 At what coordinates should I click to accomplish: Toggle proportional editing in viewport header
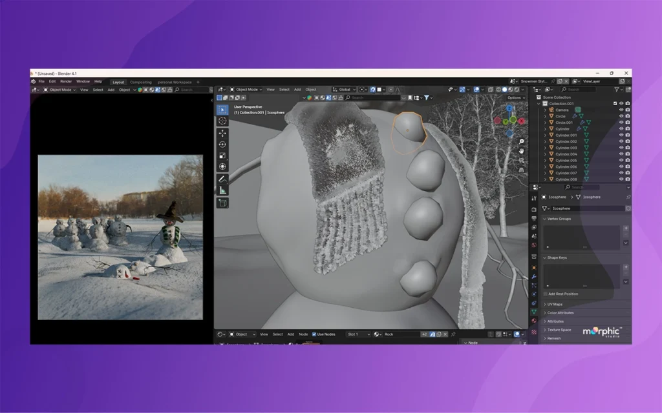pos(391,89)
